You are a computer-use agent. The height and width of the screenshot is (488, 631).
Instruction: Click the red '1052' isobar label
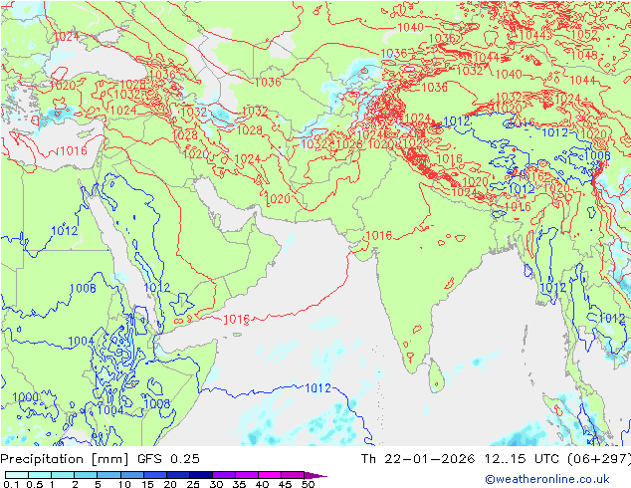point(584,35)
